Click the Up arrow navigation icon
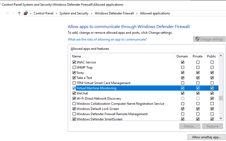 [x=19, y=13]
